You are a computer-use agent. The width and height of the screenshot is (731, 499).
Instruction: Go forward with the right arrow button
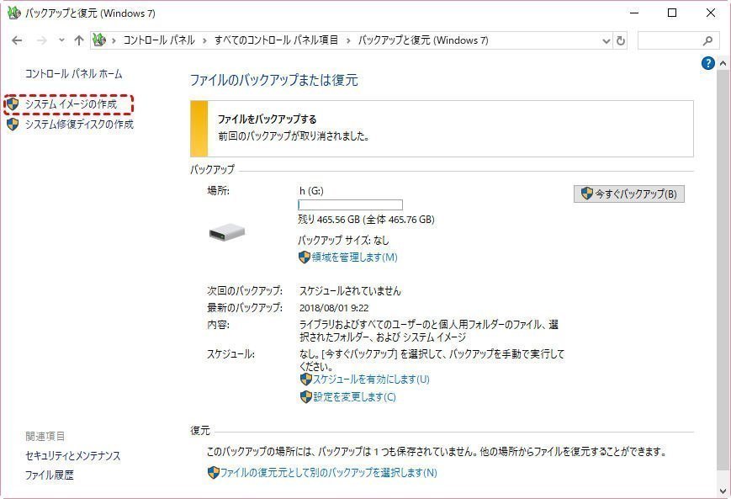point(42,40)
